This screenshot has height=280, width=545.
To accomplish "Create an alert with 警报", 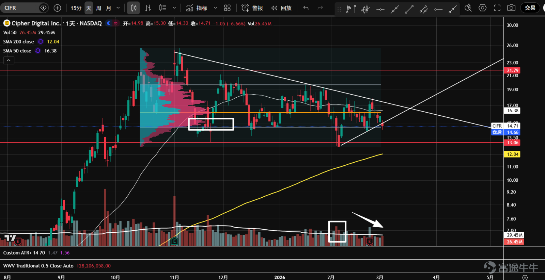I will (x=252, y=8).
